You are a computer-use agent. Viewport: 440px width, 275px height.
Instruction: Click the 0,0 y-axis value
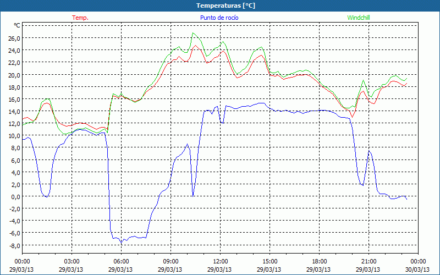click(x=15, y=197)
